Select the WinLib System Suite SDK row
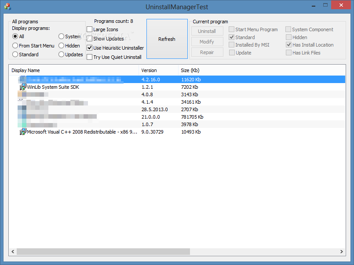This screenshot has height=265, width=354. [177, 87]
